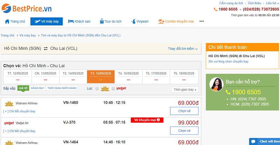Click the 99.000đ price of VJ-370

(x=188, y=123)
